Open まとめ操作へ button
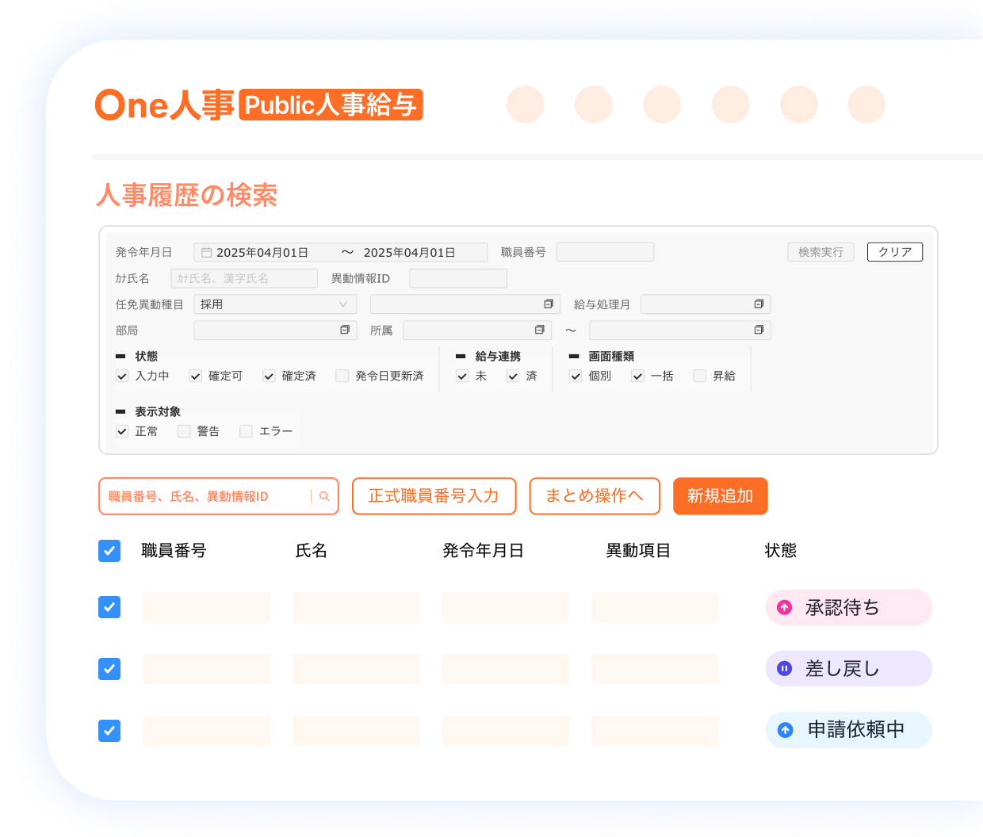Image resolution: width=983 pixels, height=837 pixels. tap(595, 496)
